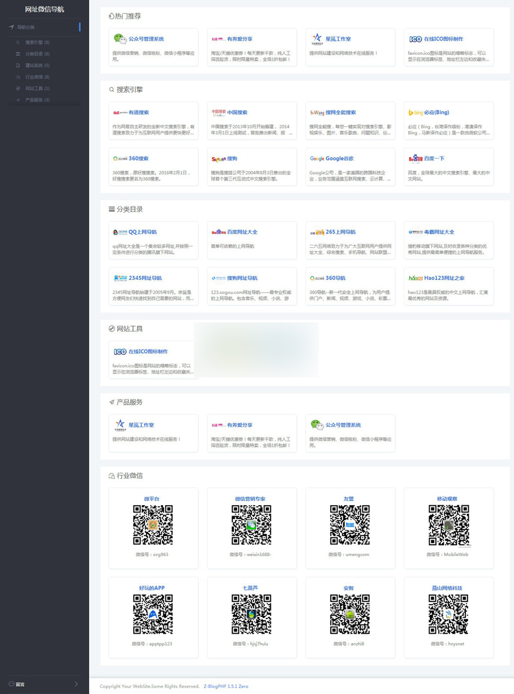Open 分类目录 (8) in the sidebar
The image size is (514, 694).
37,54
